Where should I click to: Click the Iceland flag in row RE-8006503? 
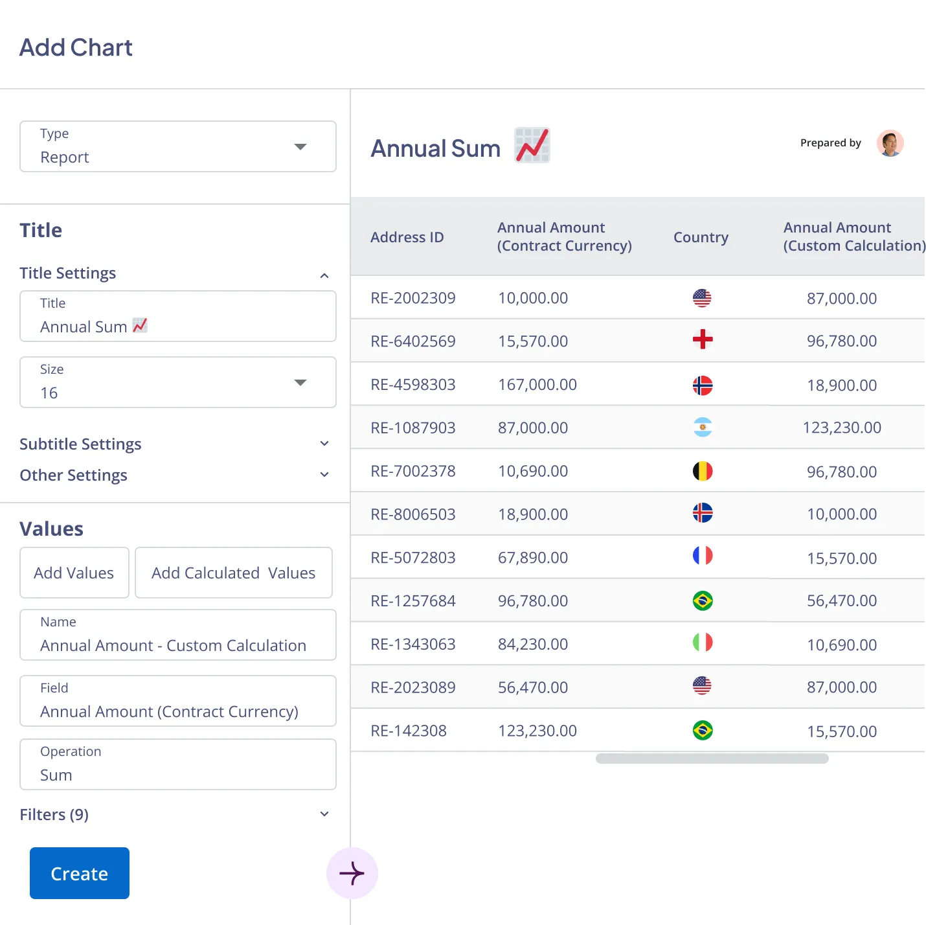click(702, 513)
